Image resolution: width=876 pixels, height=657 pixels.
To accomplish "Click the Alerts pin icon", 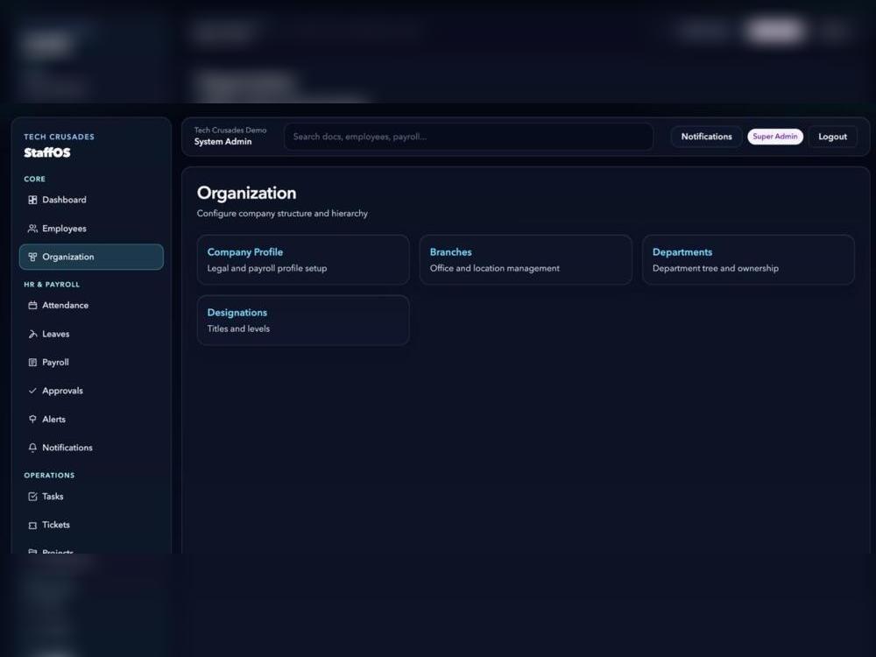I will tap(32, 420).
